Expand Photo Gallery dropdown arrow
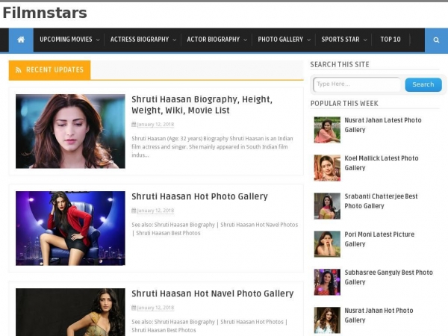The image size is (448, 336). pyautogui.click(x=309, y=40)
